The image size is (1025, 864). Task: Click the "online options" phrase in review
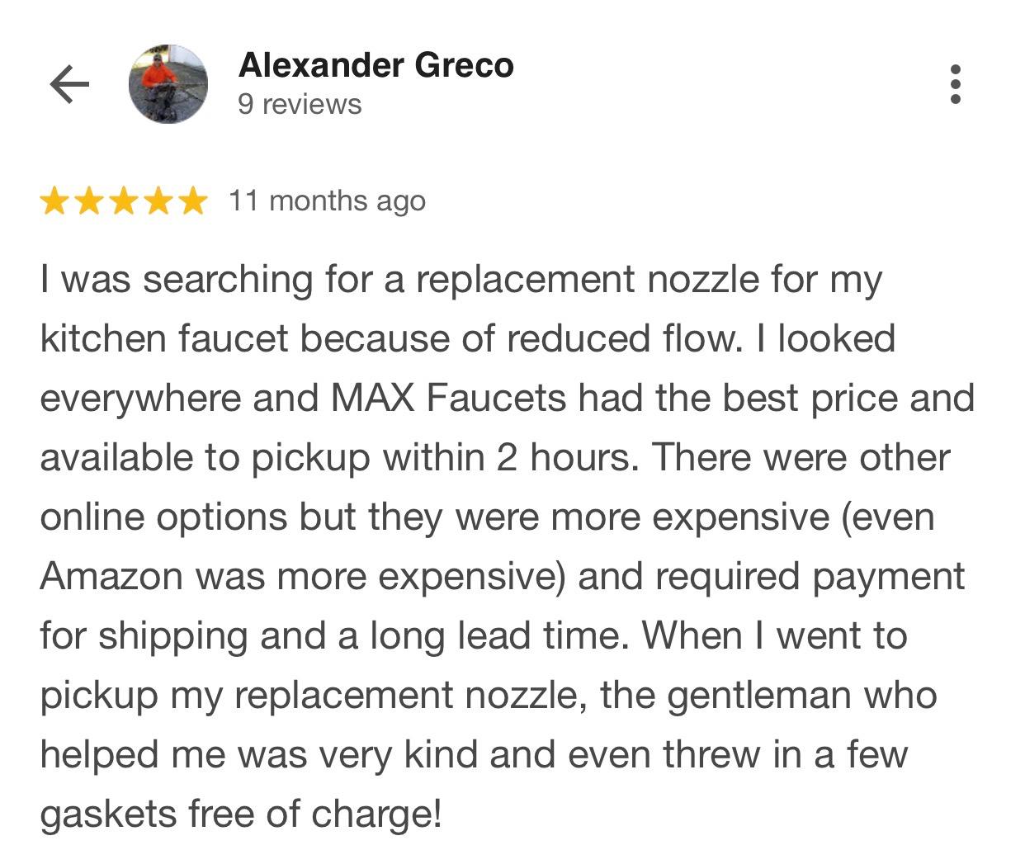click(163, 517)
